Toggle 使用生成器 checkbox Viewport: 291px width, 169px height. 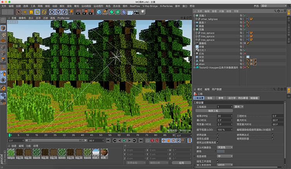click(218, 138)
